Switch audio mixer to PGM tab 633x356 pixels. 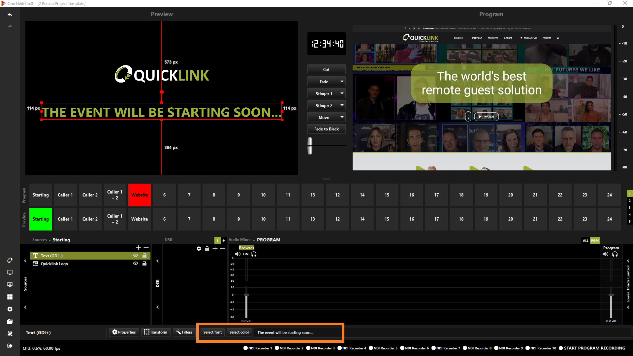[595, 240]
